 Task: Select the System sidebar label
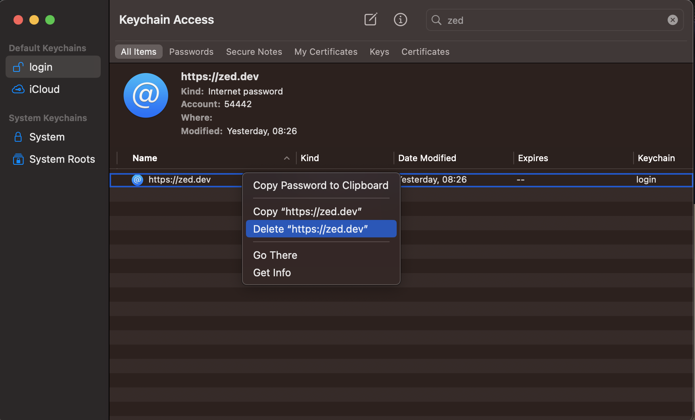coord(47,137)
